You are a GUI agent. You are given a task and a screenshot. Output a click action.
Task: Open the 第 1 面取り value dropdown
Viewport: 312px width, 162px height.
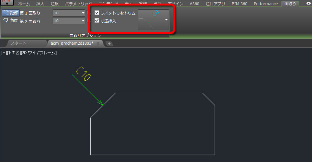point(83,13)
